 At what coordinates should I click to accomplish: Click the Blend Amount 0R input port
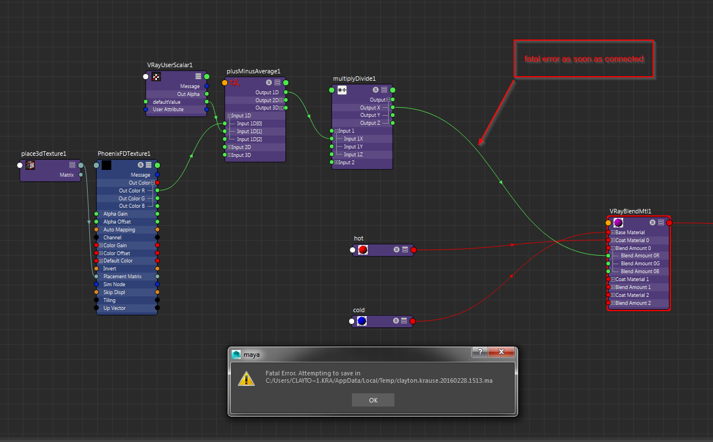pyautogui.click(x=608, y=256)
